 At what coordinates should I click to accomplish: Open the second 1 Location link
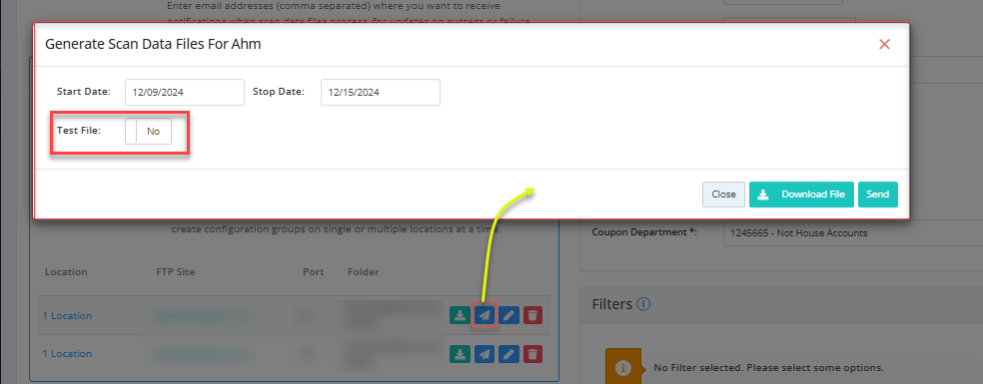tap(67, 354)
